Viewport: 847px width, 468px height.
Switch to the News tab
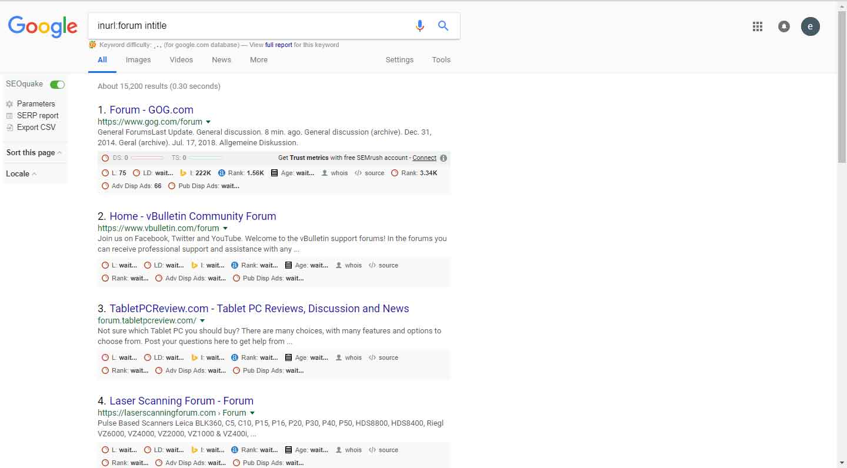[x=221, y=60]
